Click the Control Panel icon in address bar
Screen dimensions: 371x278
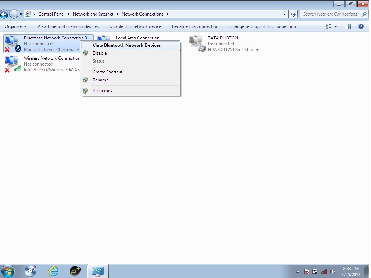coord(28,14)
